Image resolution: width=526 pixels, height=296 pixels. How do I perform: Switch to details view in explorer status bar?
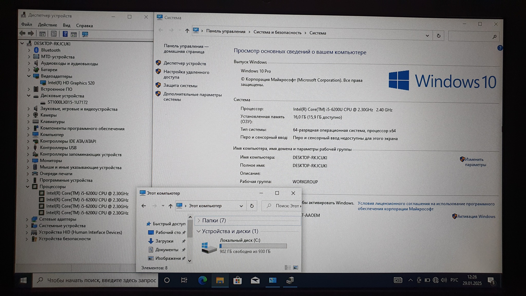point(288,268)
